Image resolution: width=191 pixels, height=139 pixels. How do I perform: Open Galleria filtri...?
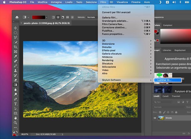126,18
